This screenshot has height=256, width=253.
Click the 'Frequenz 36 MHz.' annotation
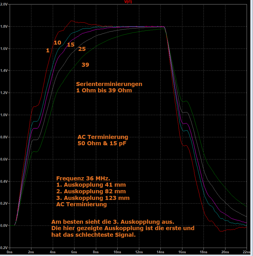pos(83,178)
